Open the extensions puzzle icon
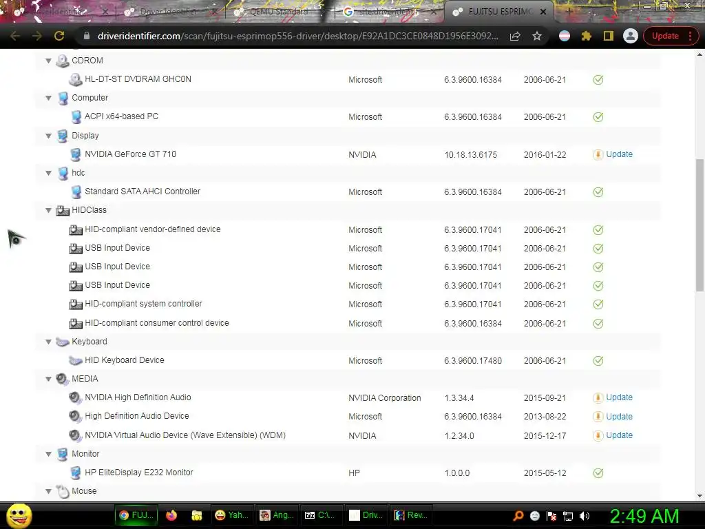The width and height of the screenshot is (705, 529). [x=587, y=36]
